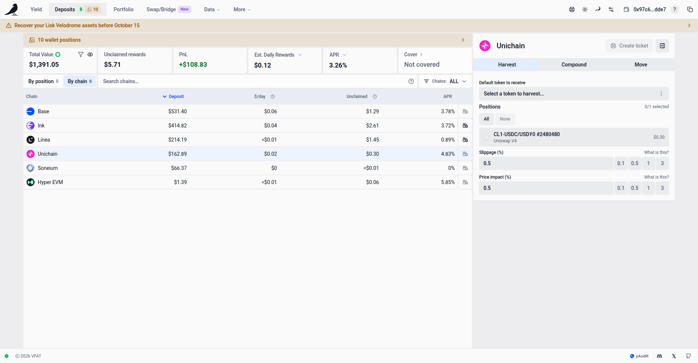
Task: Select None positions
Action: tap(505, 119)
